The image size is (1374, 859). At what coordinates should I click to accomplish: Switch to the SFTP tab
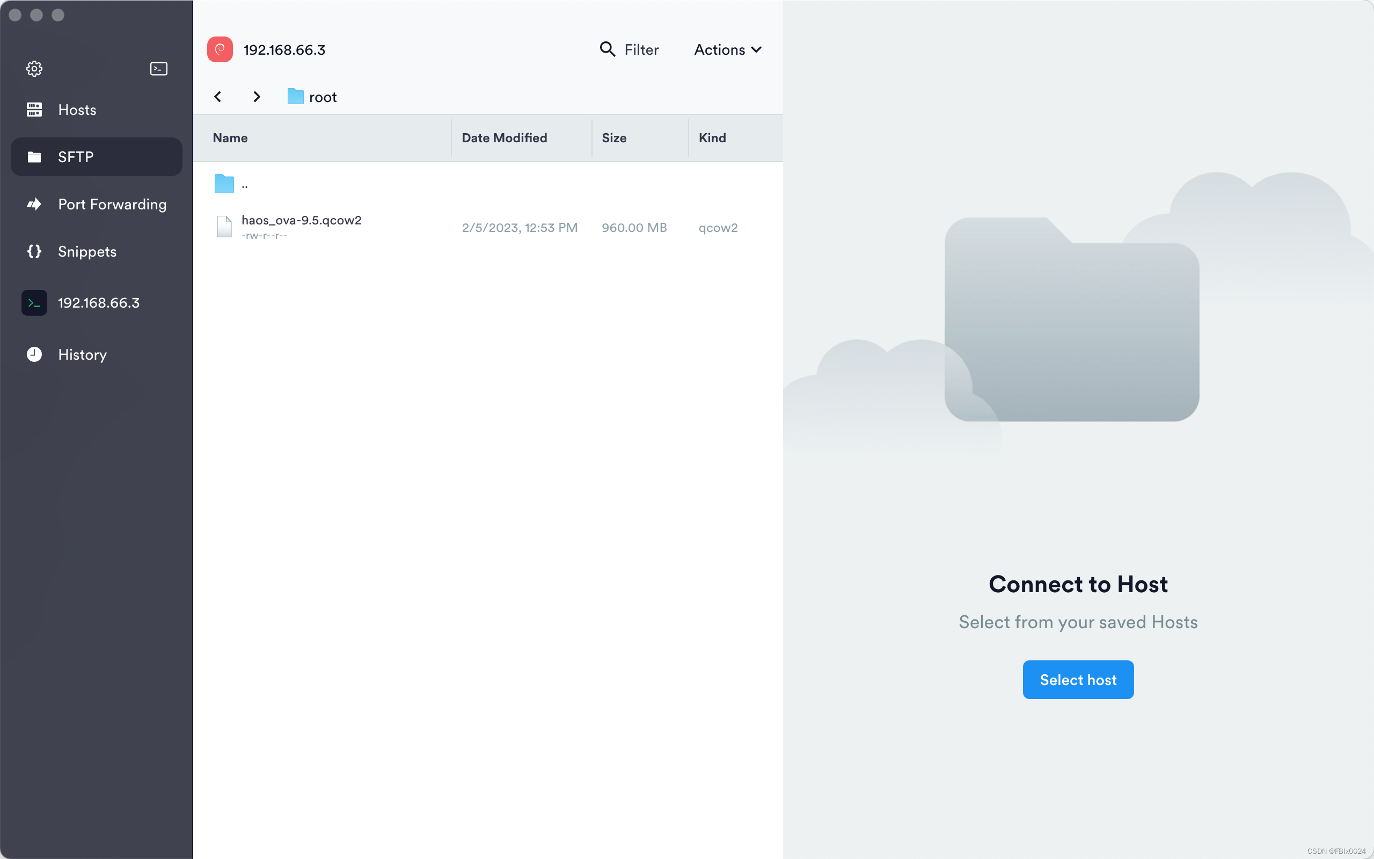click(x=97, y=157)
